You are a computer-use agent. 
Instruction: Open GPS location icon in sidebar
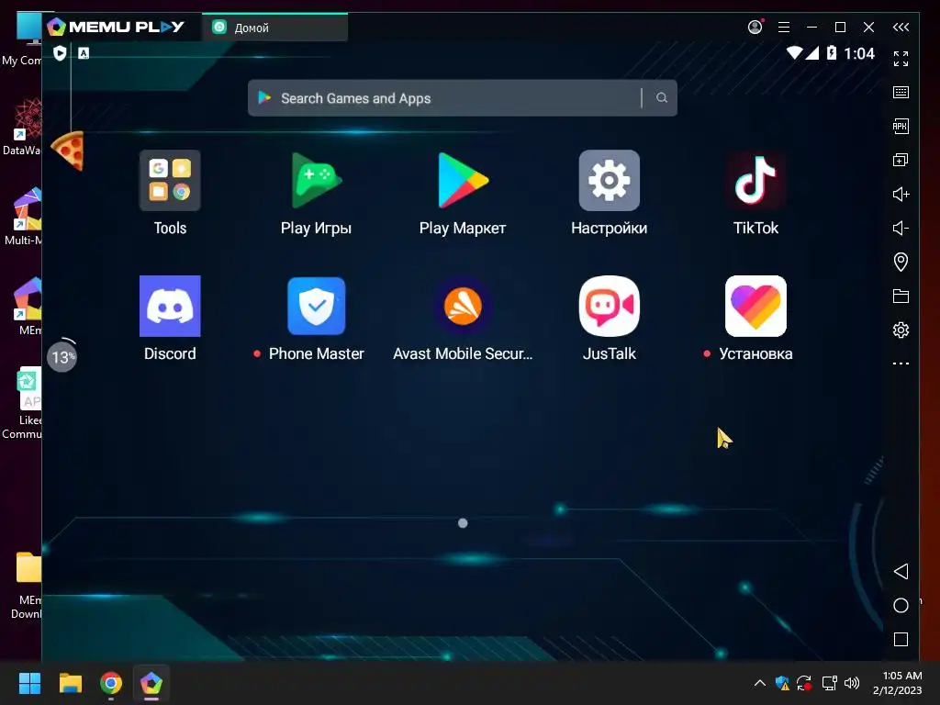[x=901, y=262]
